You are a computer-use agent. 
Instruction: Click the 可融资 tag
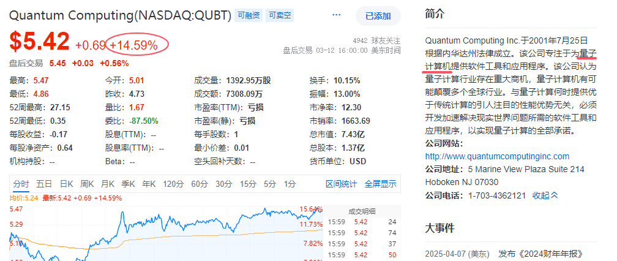pos(249,15)
